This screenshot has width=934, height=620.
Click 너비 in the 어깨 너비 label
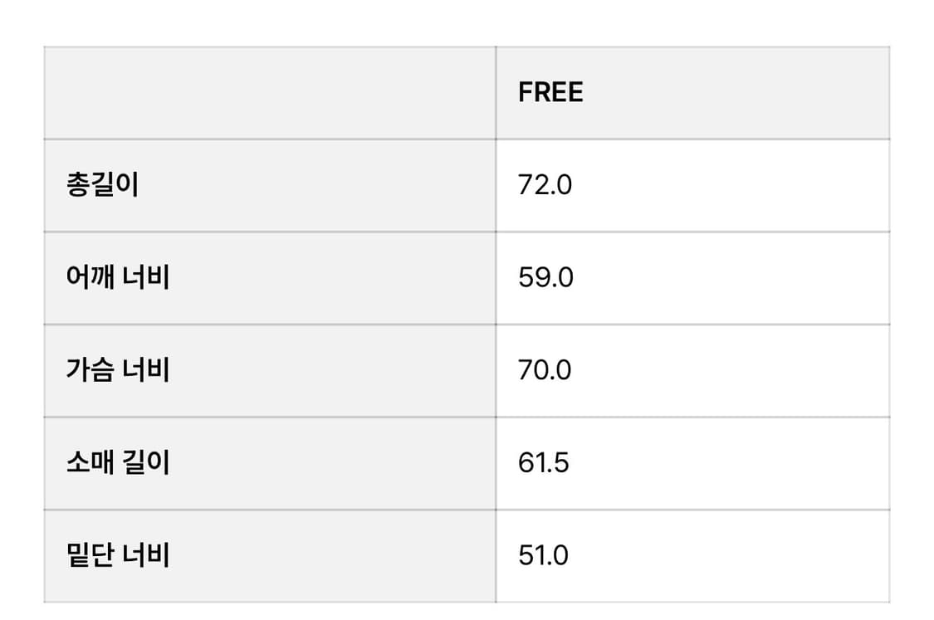(x=144, y=277)
